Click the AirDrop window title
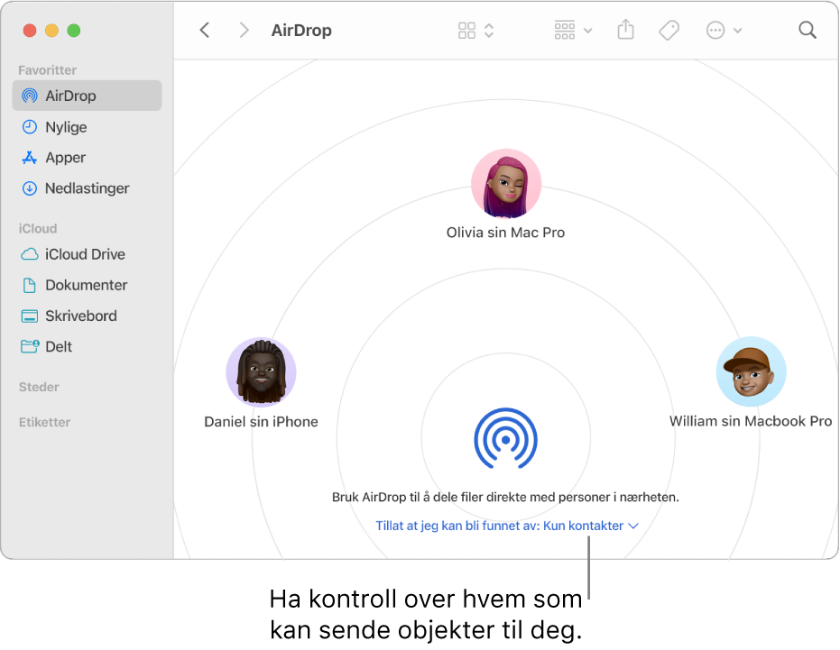This screenshot has width=840, height=650. pos(301,31)
